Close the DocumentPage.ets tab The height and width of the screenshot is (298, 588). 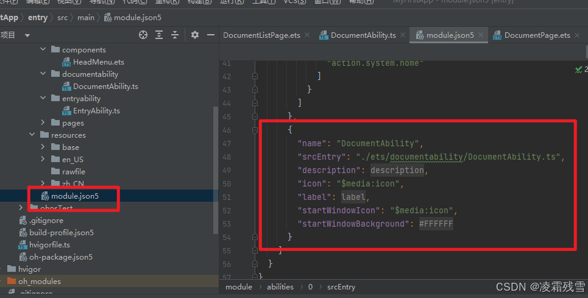577,35
